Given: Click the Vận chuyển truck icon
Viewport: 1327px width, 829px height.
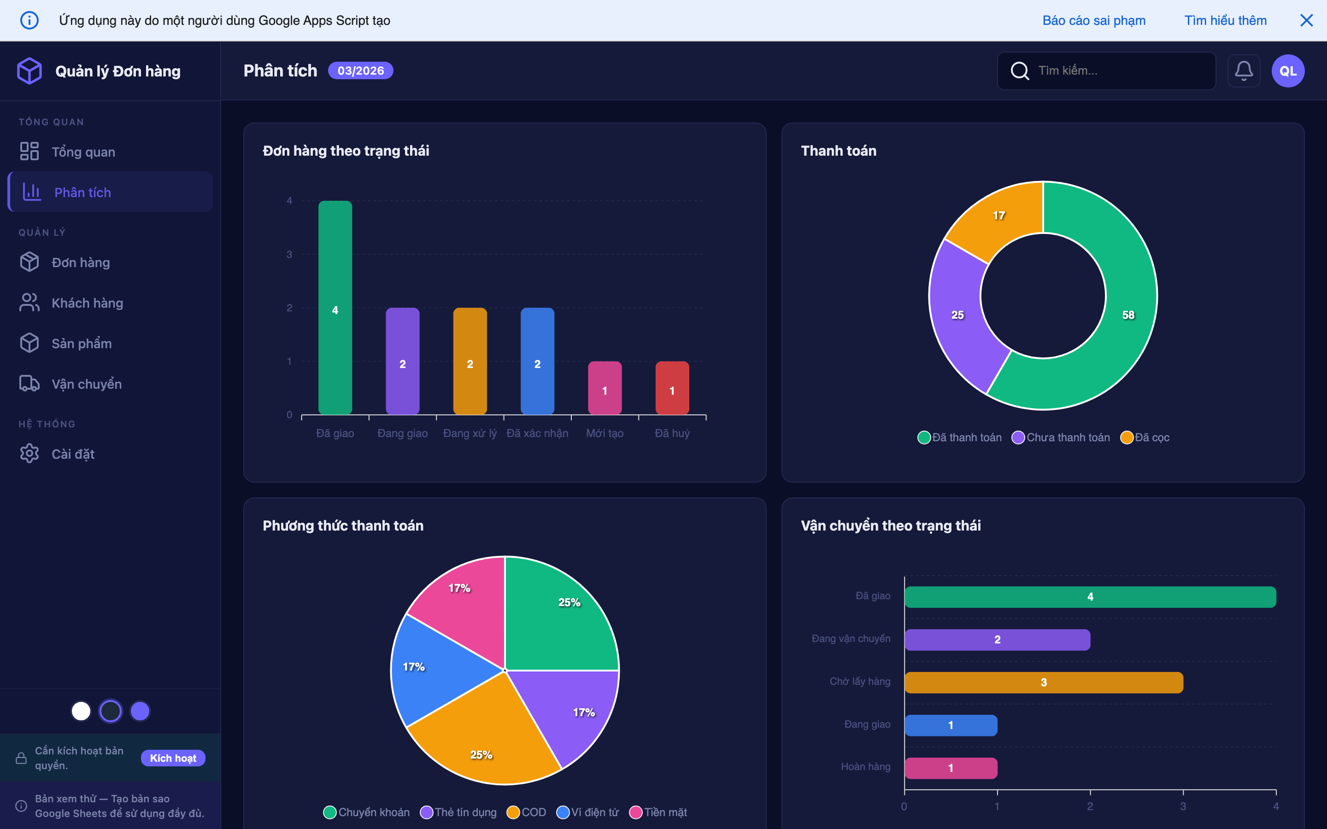Looking at the screenshot, I should pyautogui.click(x=29, y=384).
